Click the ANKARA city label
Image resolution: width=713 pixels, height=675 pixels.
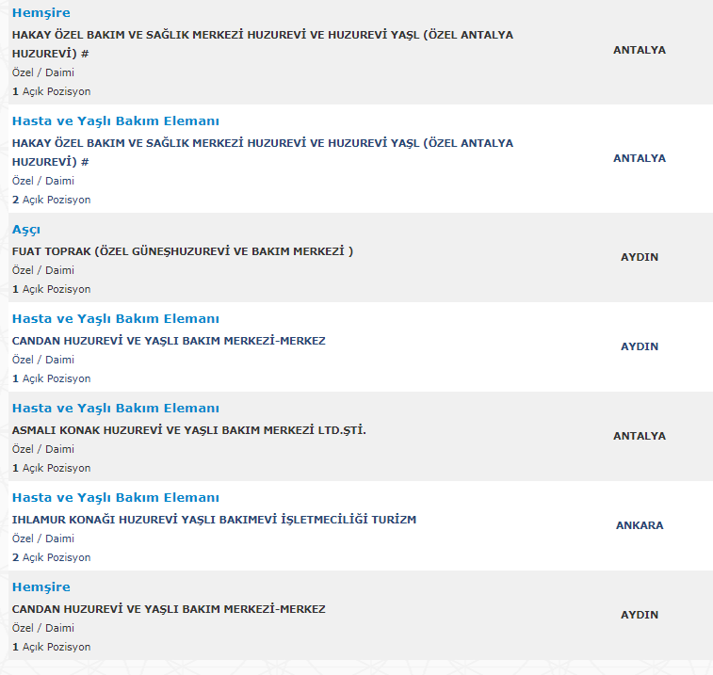pos(640,525)
